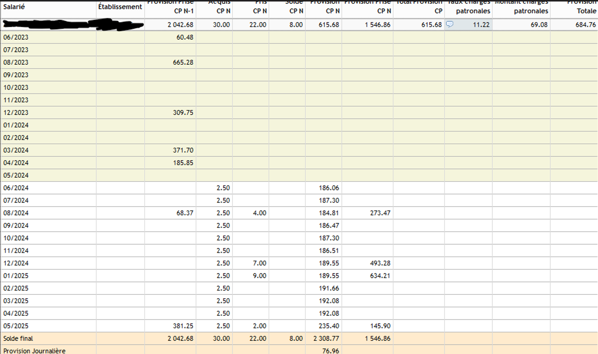Screen dimensions: 598x354
Task: Click the 187.30 provision in 07/2024
Action: (329, 200)
